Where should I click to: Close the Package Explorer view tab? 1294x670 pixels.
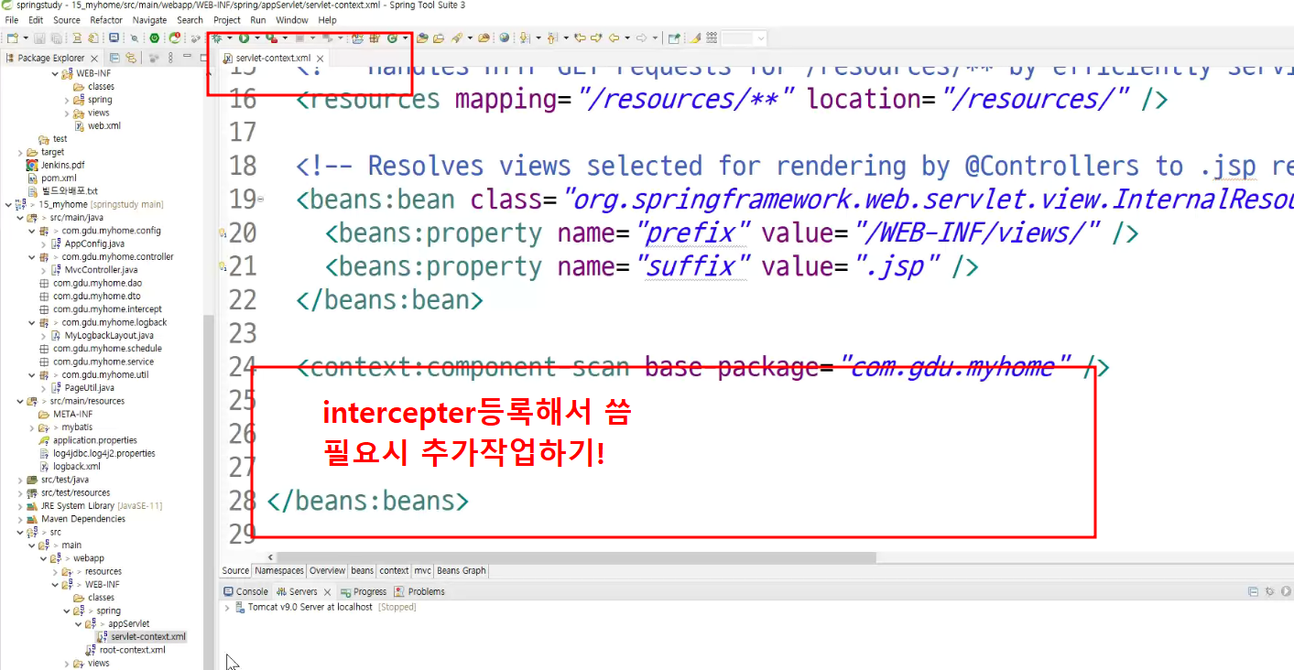pos(94,59)
